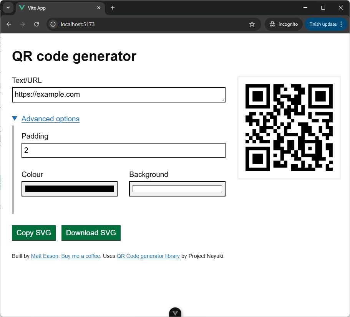Open QR Code generator library link
The width and height of the screenshot is (350, 317).
pos(148,256)
